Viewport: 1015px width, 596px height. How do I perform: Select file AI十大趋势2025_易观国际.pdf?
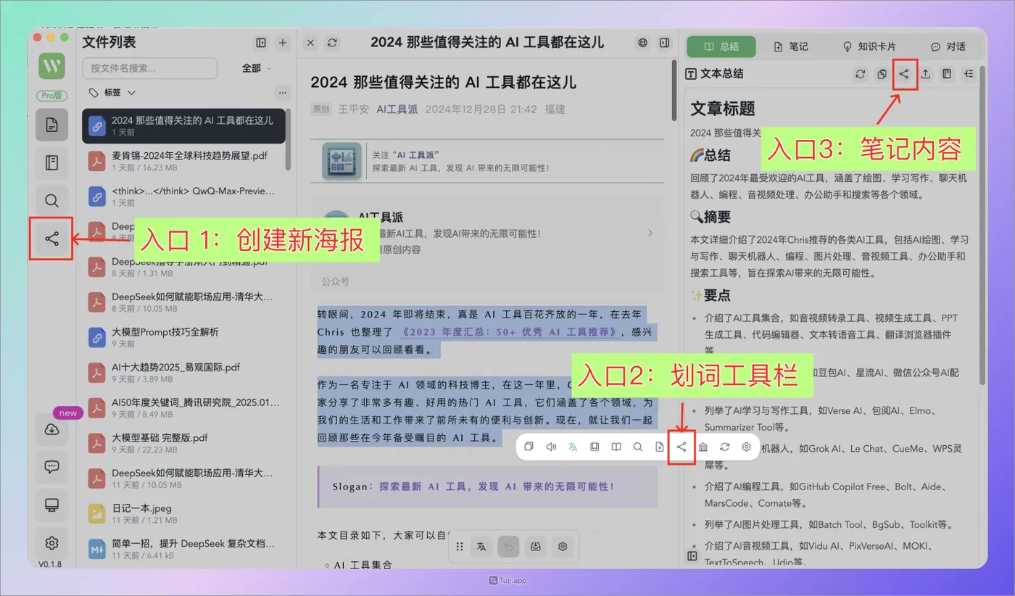[x=184, y=372]
